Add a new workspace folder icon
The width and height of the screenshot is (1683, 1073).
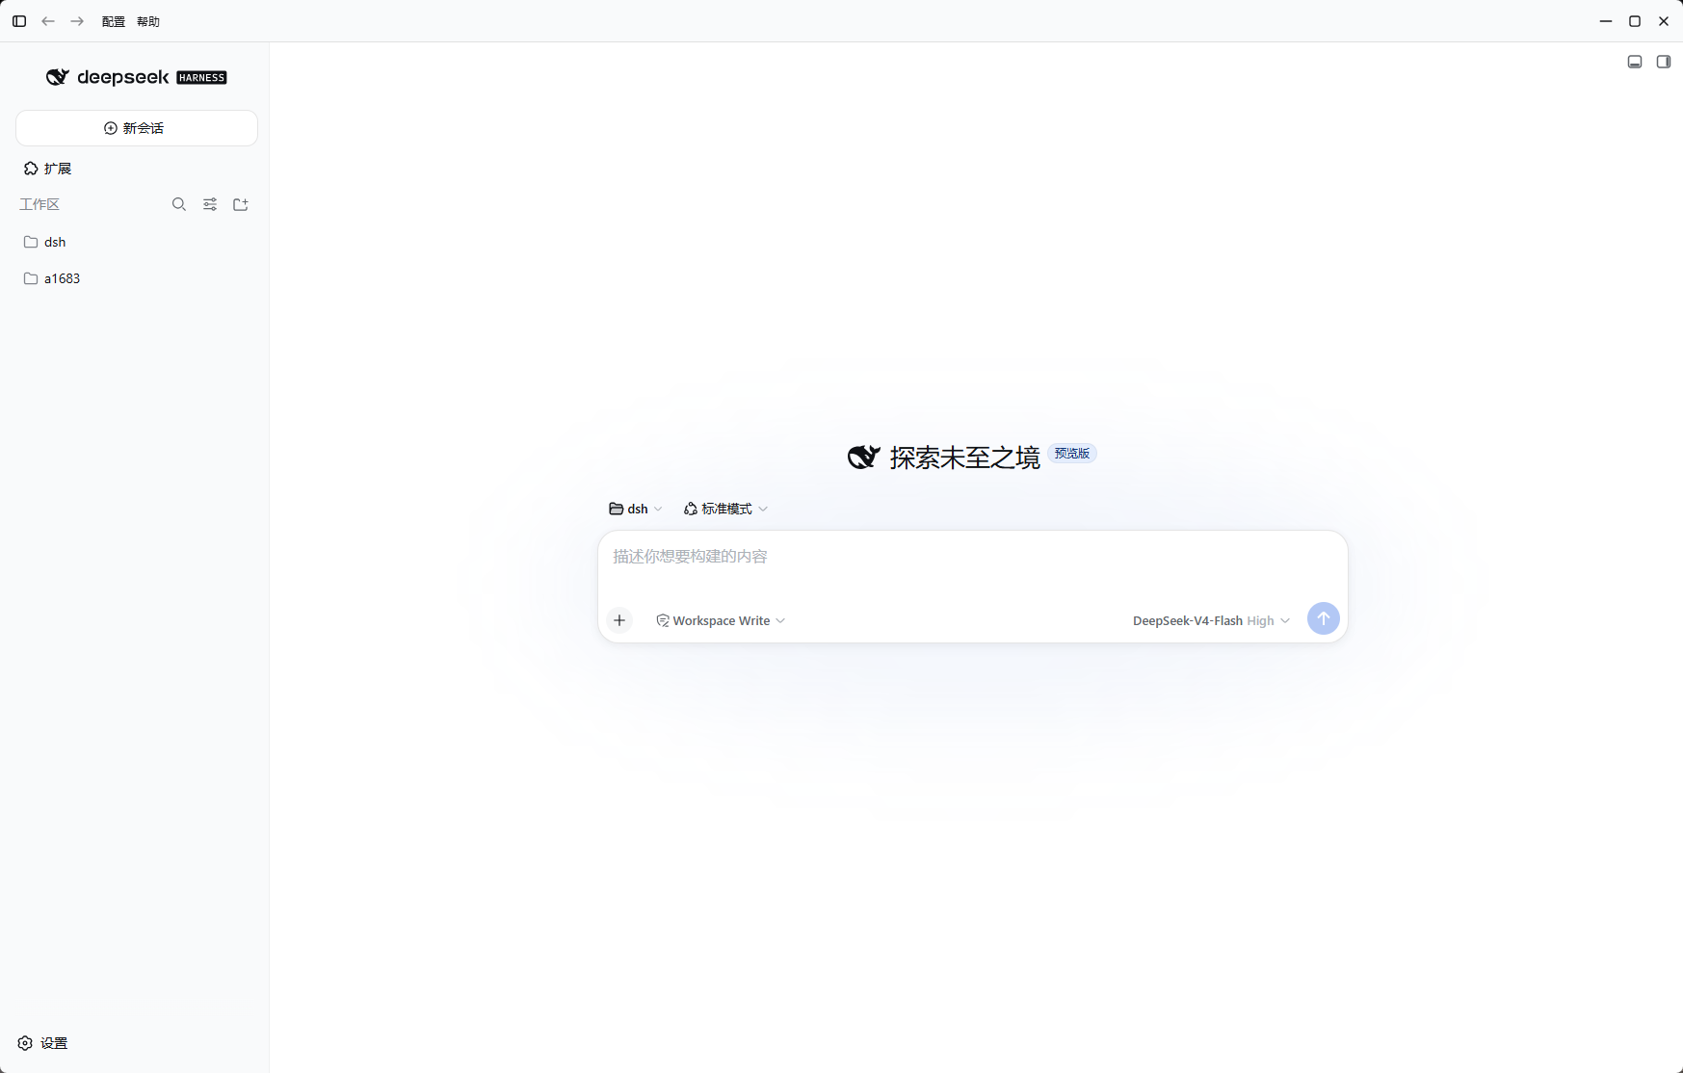241,204
